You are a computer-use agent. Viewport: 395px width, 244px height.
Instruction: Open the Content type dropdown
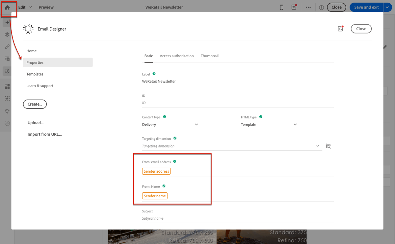tap(196, 124)
